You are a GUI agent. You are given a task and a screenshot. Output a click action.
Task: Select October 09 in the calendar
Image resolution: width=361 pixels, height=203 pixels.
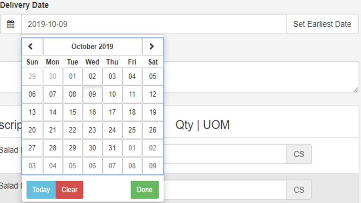[x=92, y=94]
